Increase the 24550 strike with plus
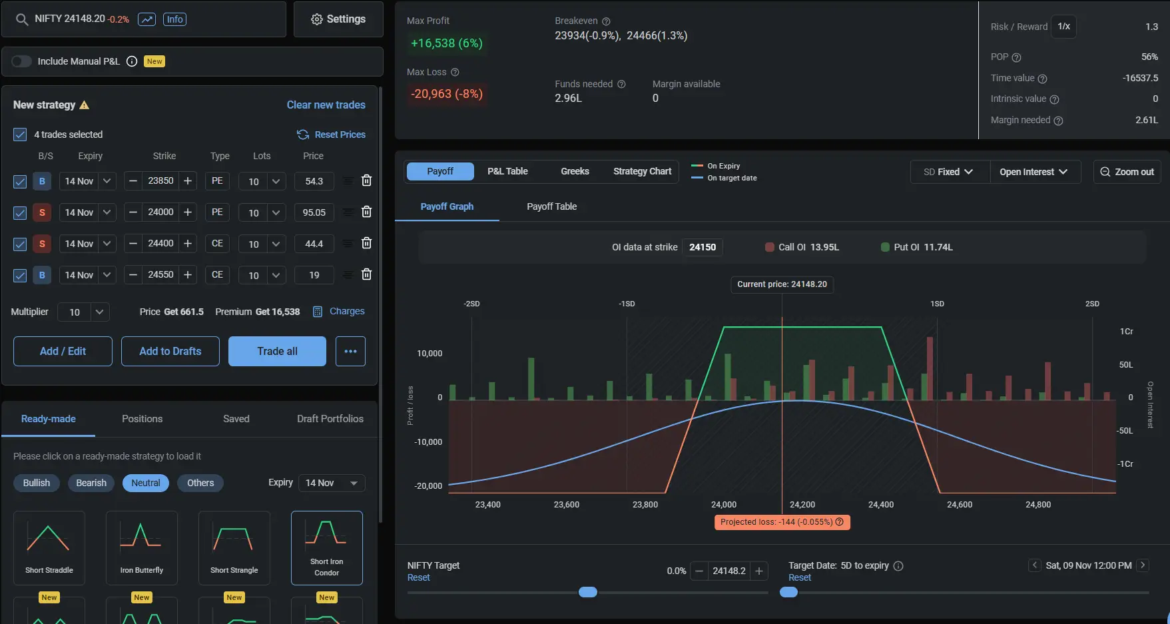 pyautogui.click(x=188, y=275)
